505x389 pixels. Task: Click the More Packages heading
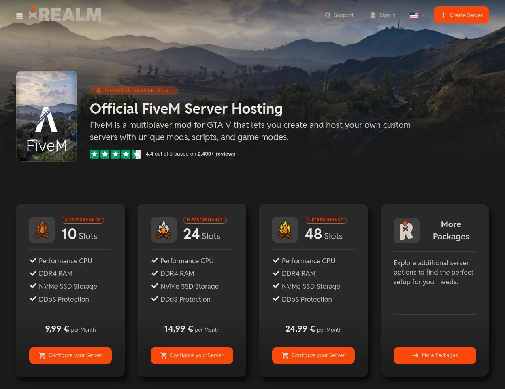(x=451, y=230)
